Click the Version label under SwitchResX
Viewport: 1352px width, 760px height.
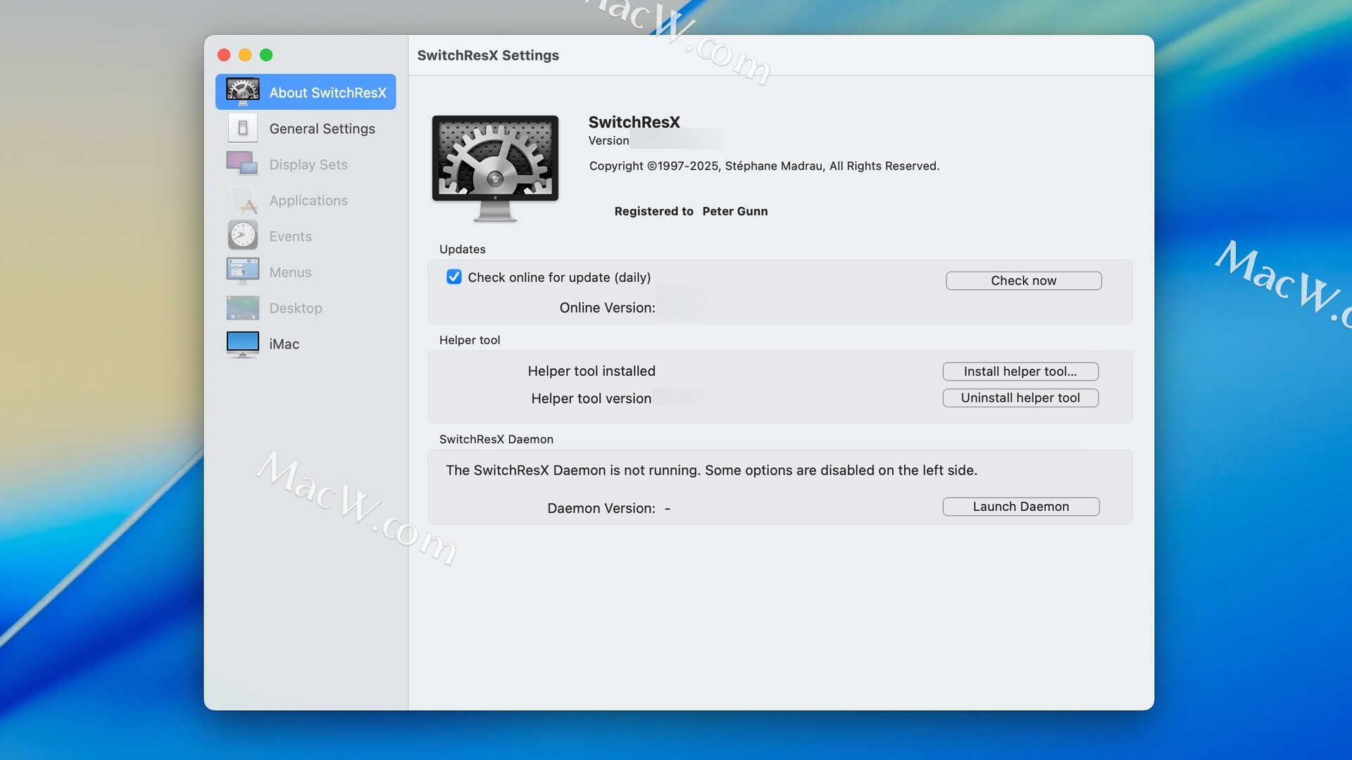(x=609, y=141)
